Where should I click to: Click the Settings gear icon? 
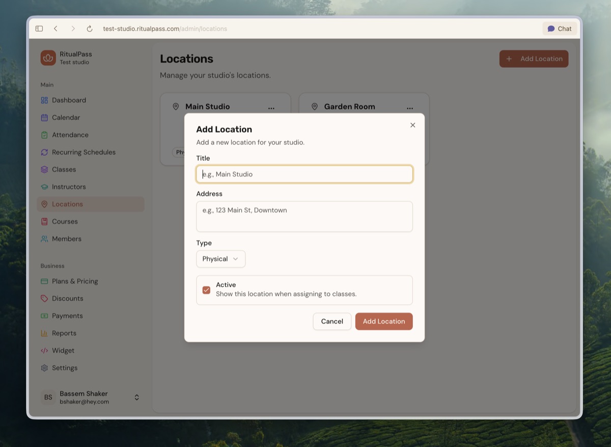(x=44, y=368)
